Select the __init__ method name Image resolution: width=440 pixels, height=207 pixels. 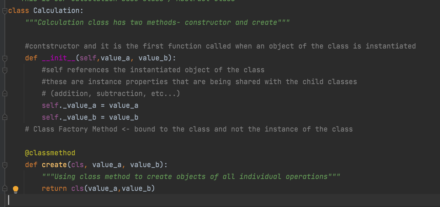tap(59, 58)
